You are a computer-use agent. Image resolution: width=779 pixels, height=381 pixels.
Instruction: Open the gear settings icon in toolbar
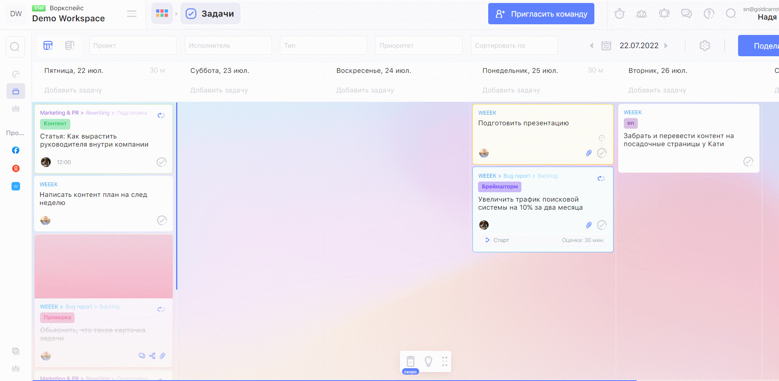coord(704,46)
